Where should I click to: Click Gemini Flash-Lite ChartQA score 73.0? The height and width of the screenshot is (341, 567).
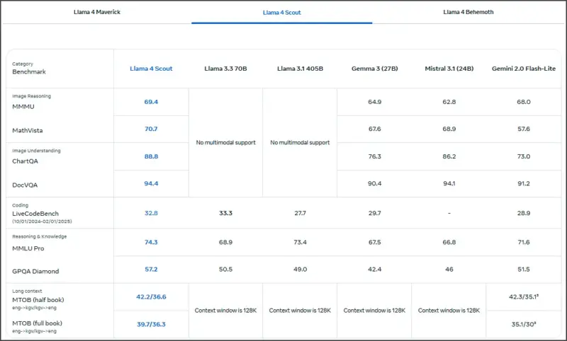click(524, 156)
